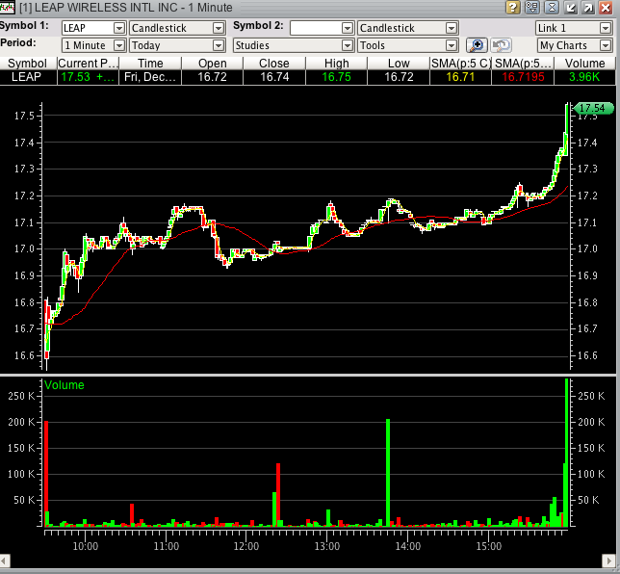Screen dimensions: 620x574
Task: Open the window options menu icon
Action: point(531,8)
